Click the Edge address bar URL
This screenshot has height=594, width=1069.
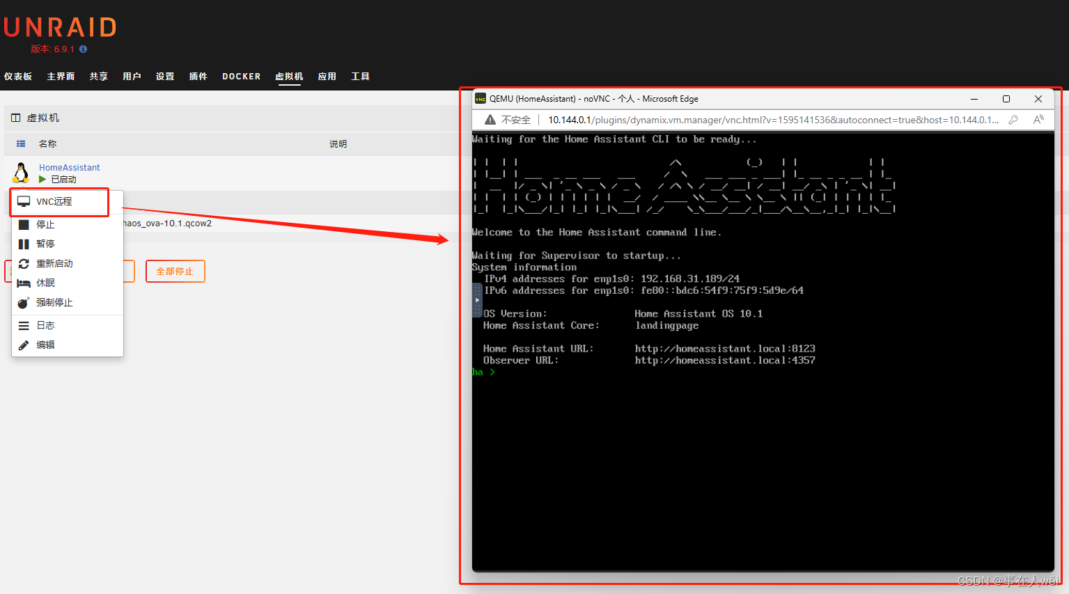click(x=773, y=120)
